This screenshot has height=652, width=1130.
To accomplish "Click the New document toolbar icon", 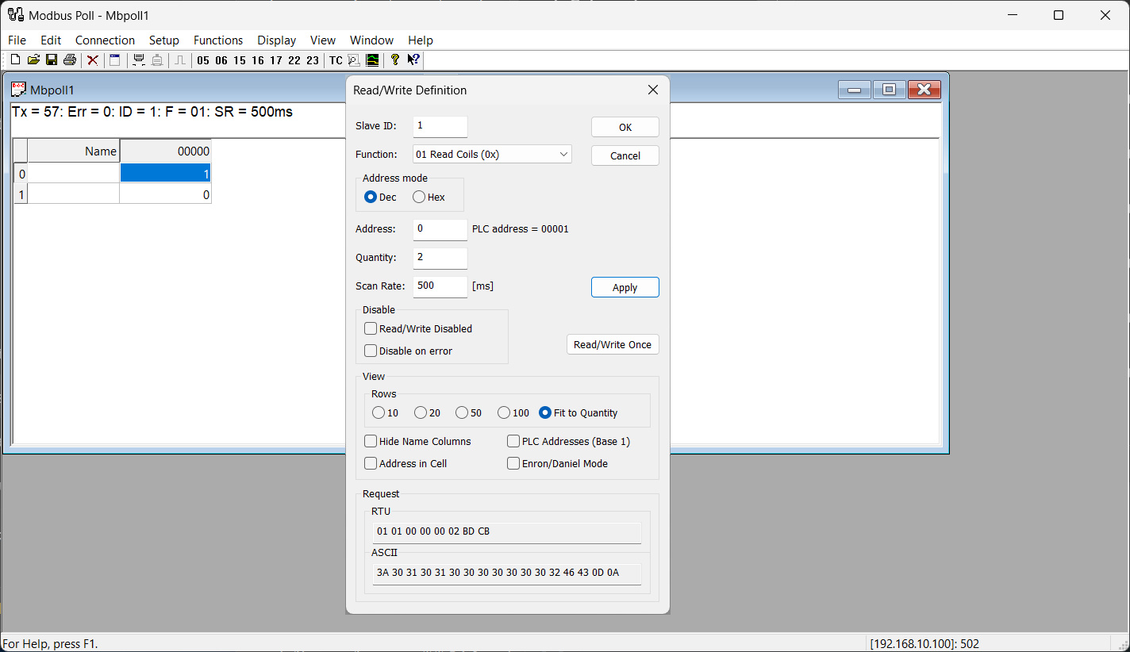I will coord(15,60).
